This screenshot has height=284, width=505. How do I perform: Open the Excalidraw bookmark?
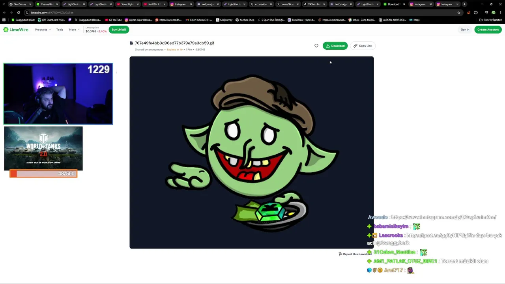tap(301, 20)
